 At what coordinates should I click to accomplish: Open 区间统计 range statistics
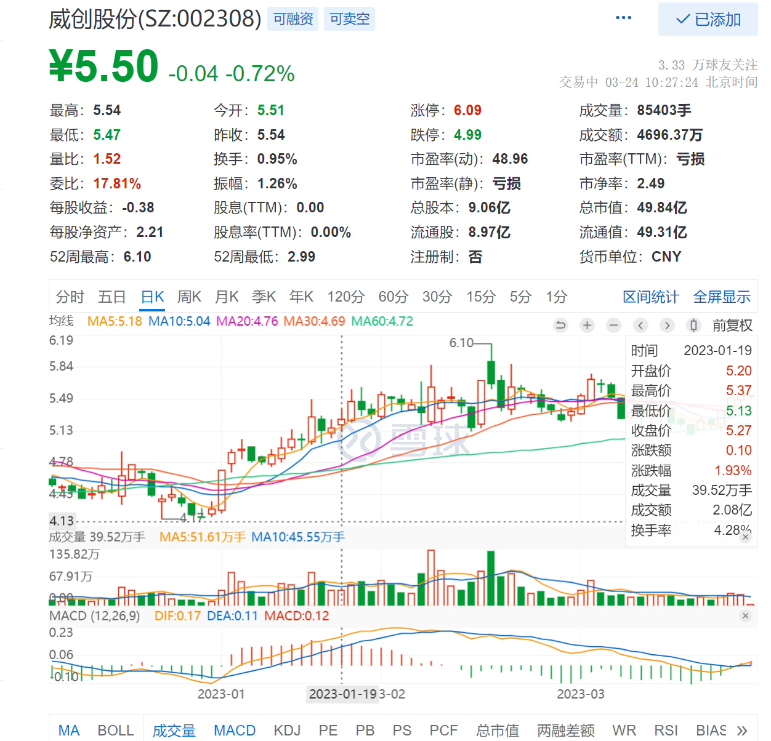click(651, 297)
